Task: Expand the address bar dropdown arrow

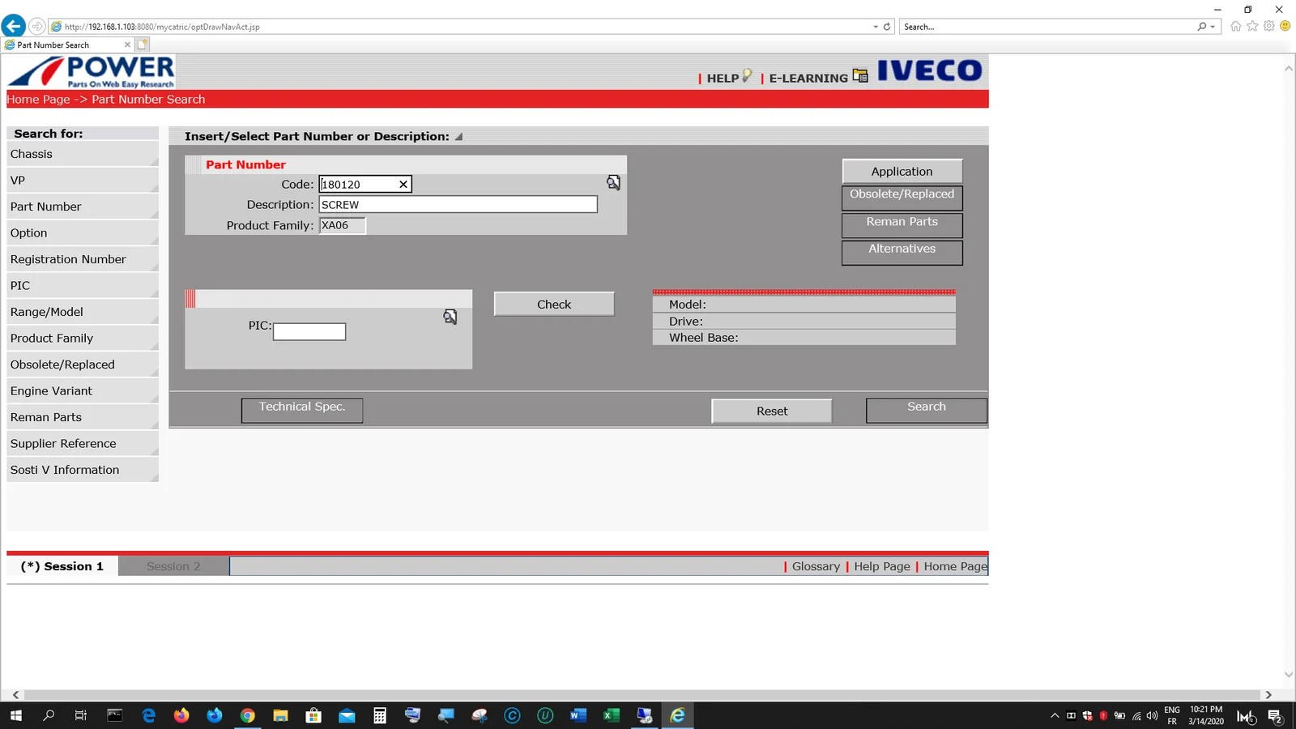Action: tap(876, 27)
